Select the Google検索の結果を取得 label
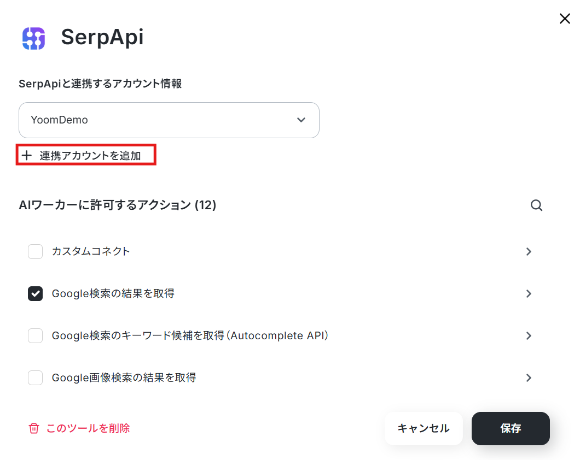Viewport: 580px width, 460px height. click(113, 293)
